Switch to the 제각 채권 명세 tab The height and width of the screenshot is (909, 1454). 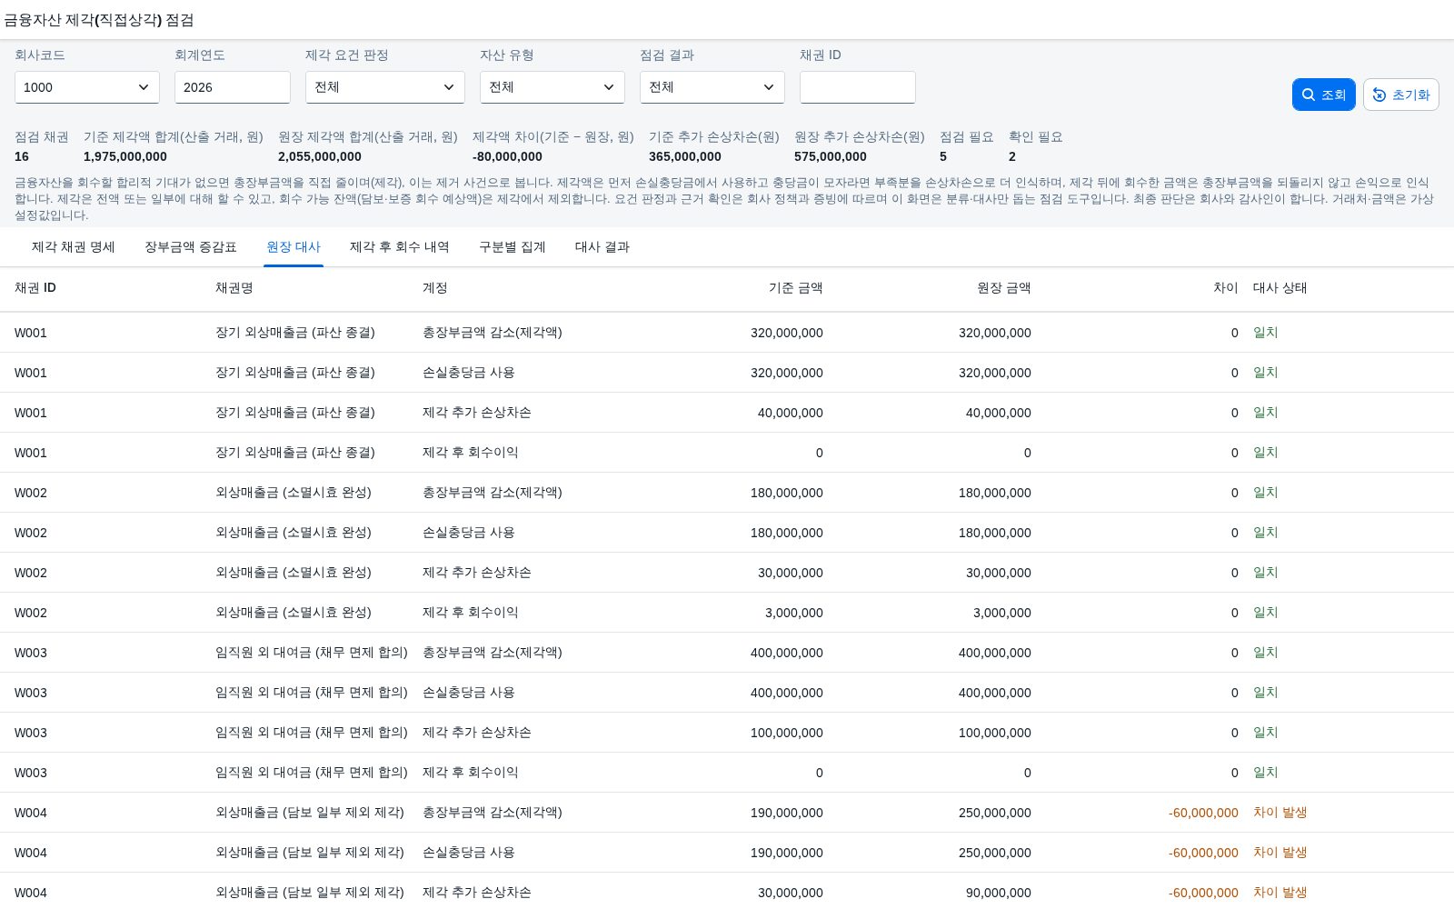click(x=74, y=247)
